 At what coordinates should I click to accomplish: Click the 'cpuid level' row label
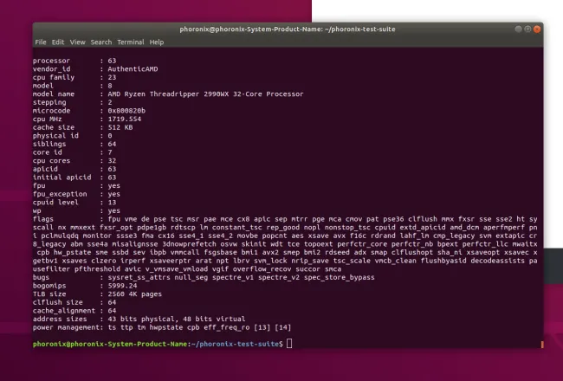coord(55,202)
